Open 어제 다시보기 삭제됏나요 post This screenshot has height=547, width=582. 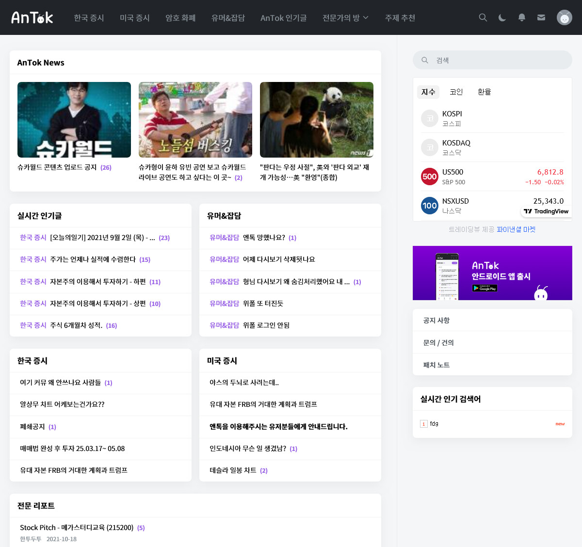(x=279, y=259)
